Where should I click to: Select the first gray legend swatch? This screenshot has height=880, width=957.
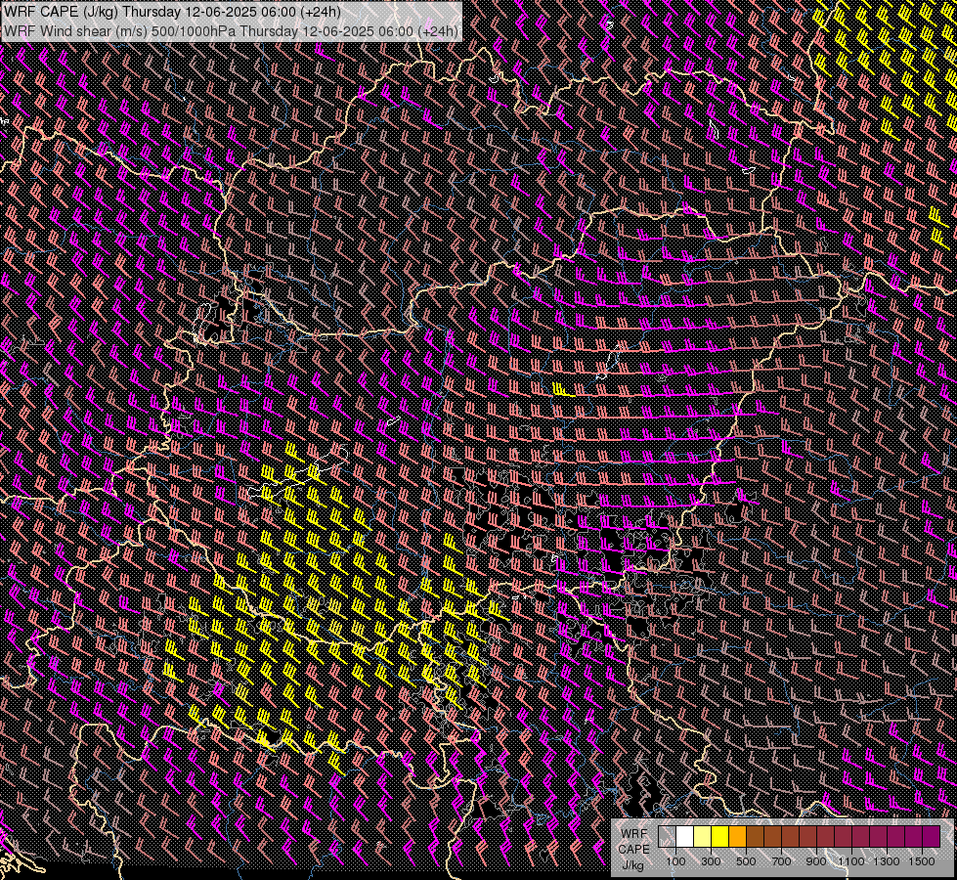point(667,837)
